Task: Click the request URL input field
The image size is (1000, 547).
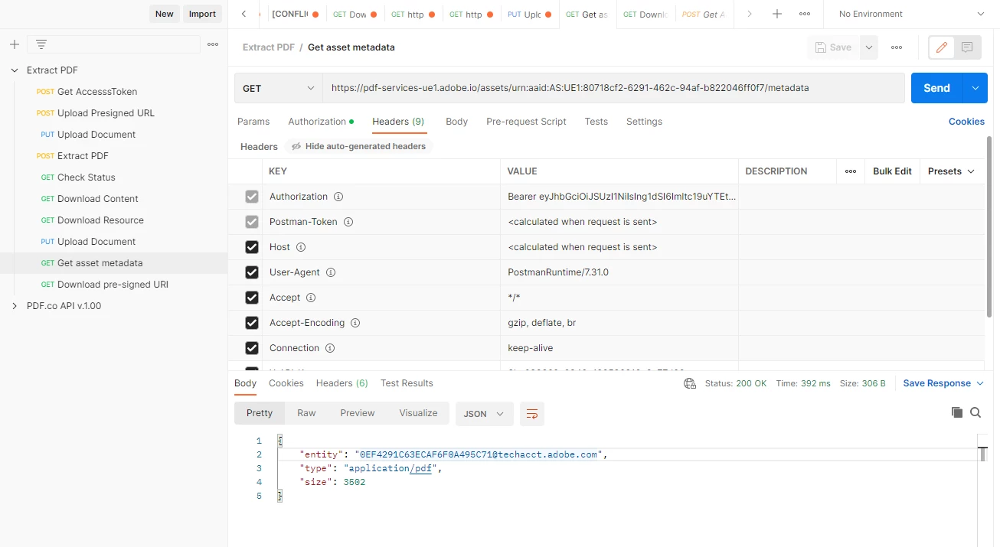Action: (614, 88)
